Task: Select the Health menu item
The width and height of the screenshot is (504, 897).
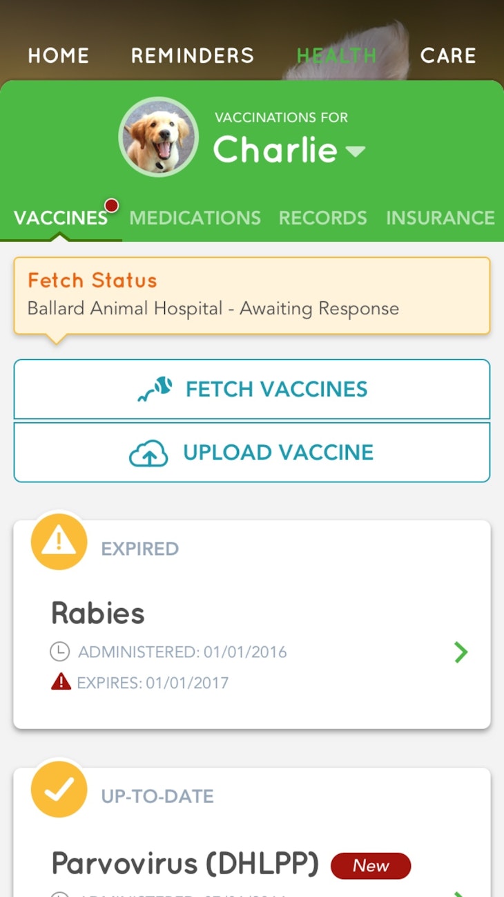Action: [337, 55]
